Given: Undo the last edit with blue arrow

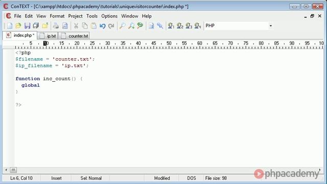Looking at the screenshot, I should 102,26.
